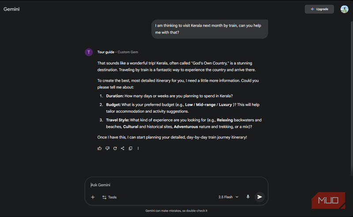Click the Tour guide gem name
The height and width of the screenshot is (217, 353).
click(105, 52)
